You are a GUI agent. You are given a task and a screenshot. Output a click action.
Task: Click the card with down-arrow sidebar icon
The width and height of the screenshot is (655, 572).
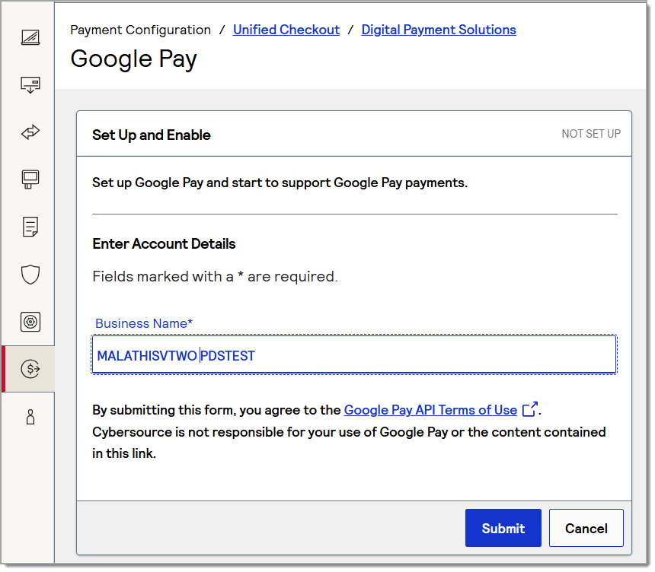[30, 84]
